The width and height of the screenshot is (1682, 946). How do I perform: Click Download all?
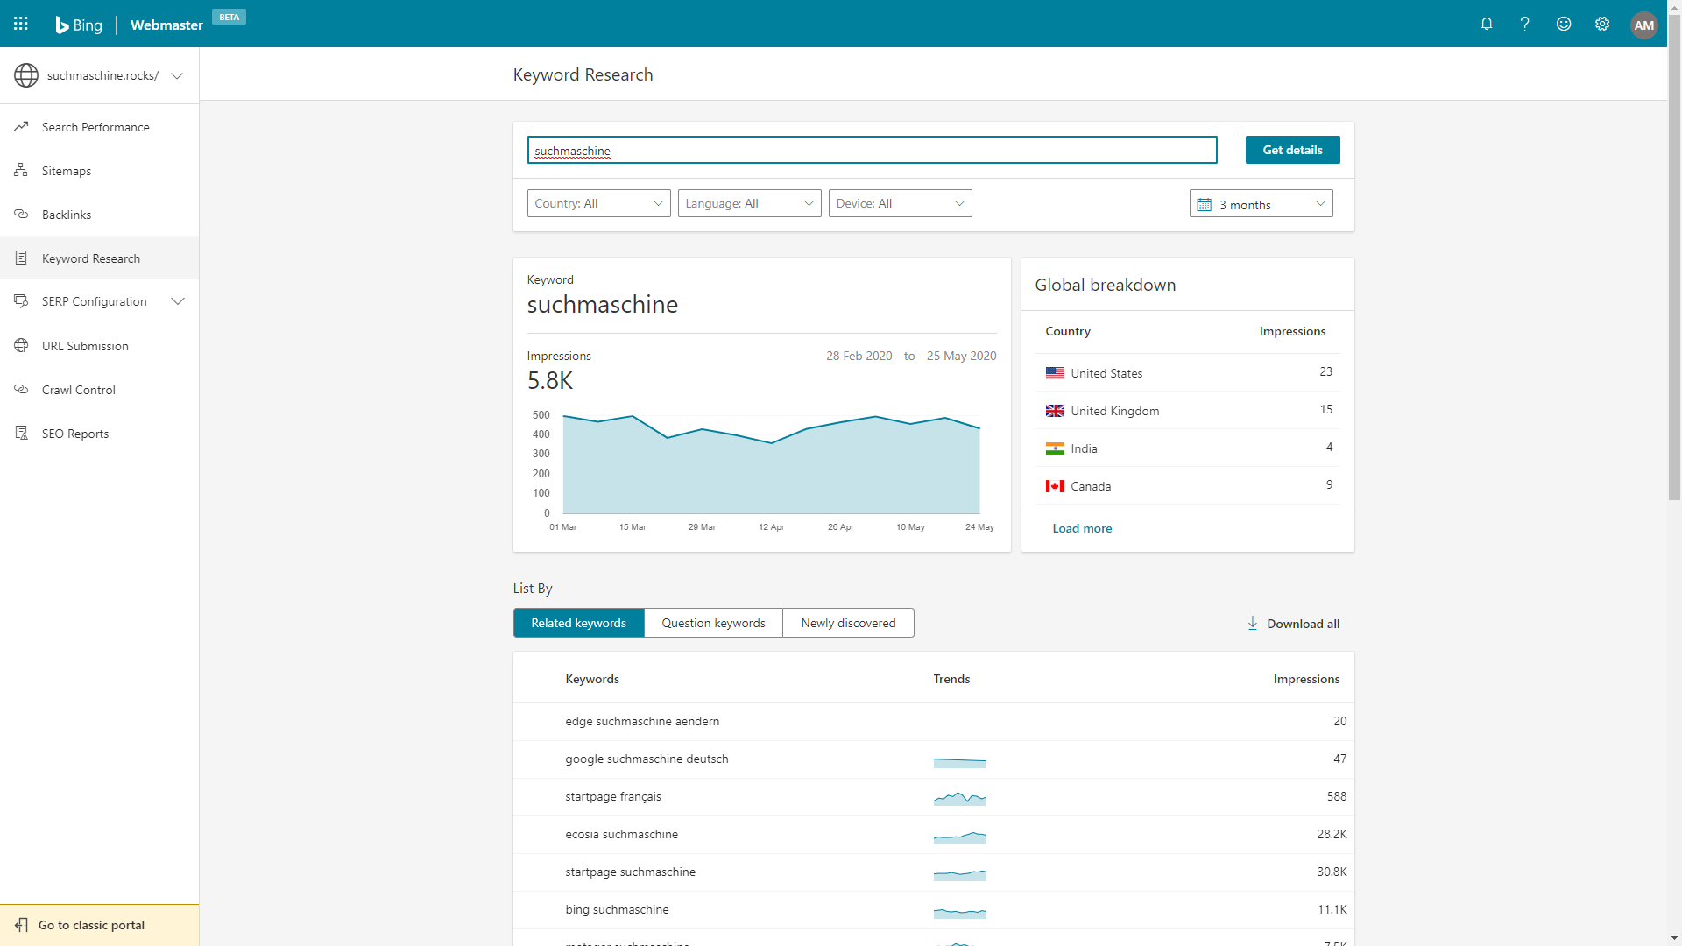[1293, 624]
